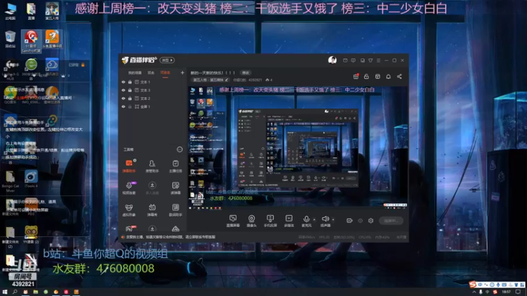Open the hamburger menu in title bar
The height and width of the screenshot is (296, 527).
coord(378,61)
